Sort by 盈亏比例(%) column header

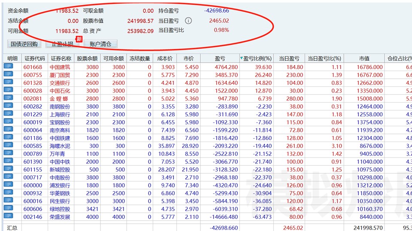tap(256, 59)
